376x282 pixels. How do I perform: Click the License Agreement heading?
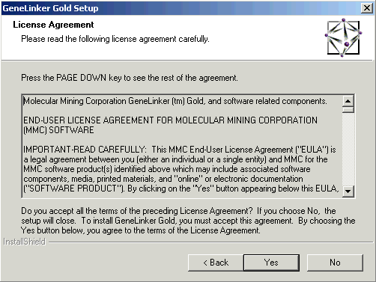[x=53, y=25]
